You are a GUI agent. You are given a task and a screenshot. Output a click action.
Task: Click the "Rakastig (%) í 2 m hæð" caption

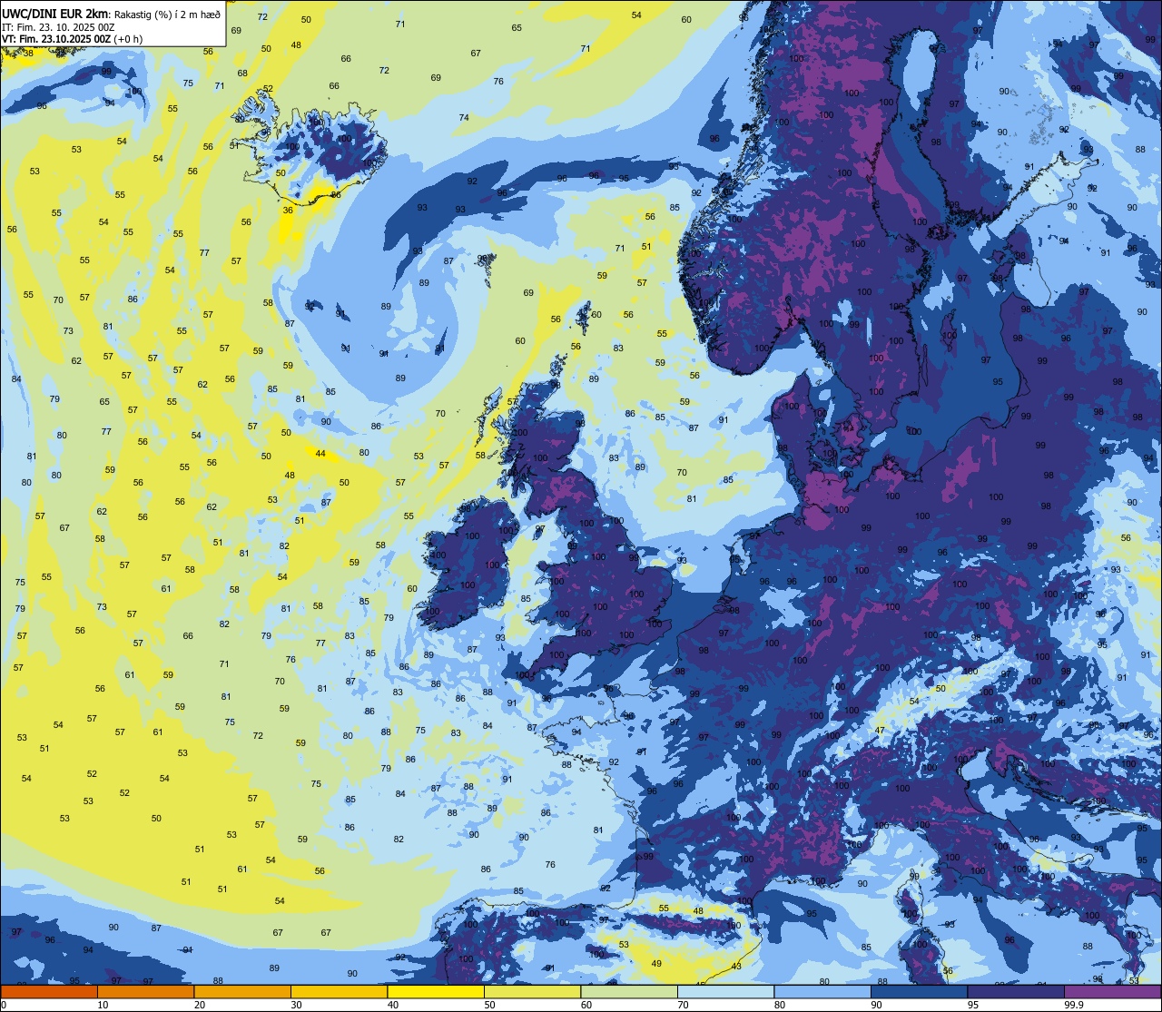(x=167, y=14)
